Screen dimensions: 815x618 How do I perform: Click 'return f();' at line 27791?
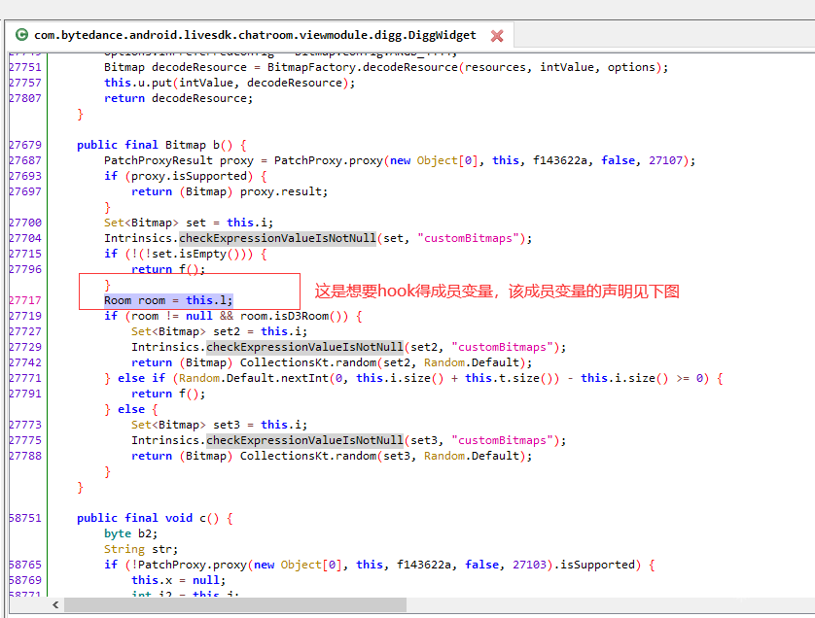[x=168, y=395]
